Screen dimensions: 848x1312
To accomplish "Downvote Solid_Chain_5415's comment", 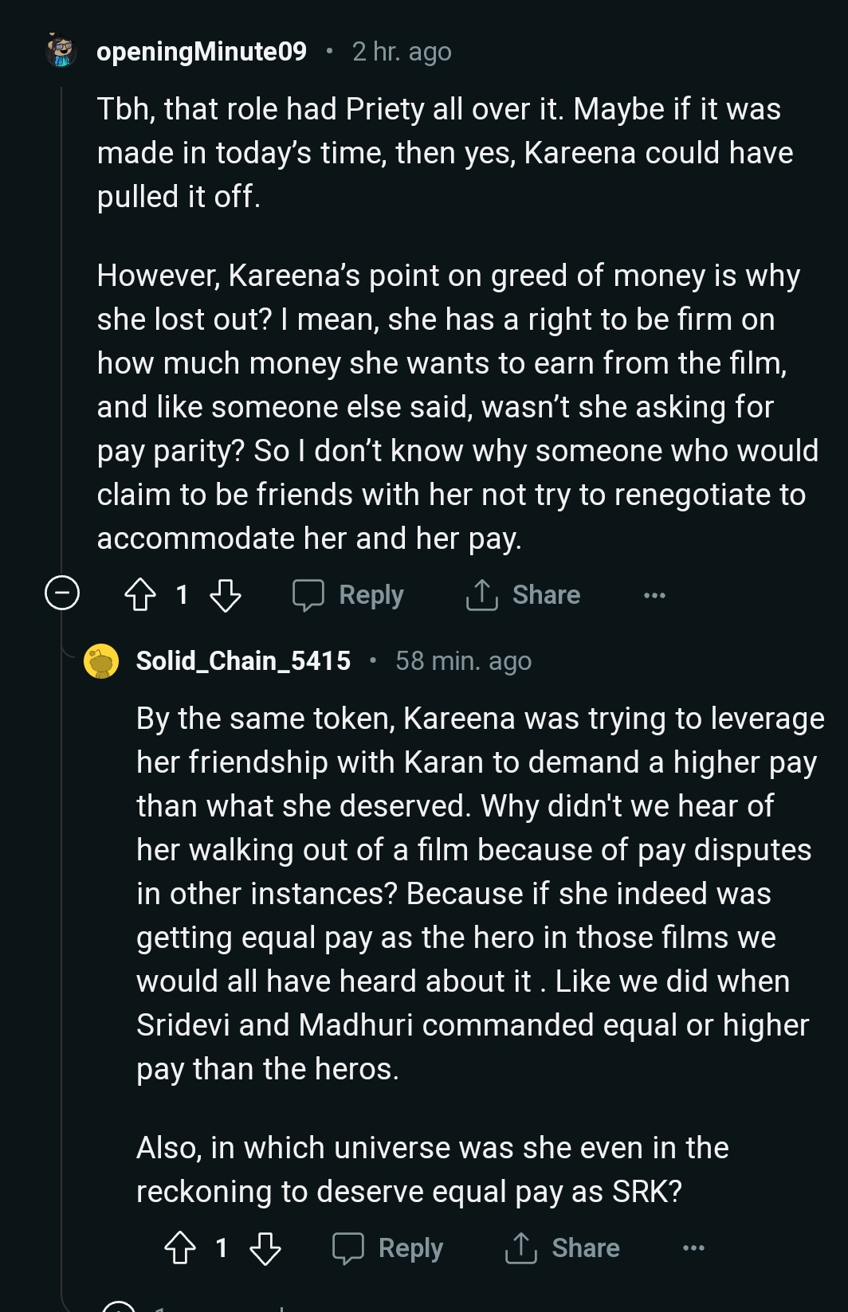I will click(265, 1248).
